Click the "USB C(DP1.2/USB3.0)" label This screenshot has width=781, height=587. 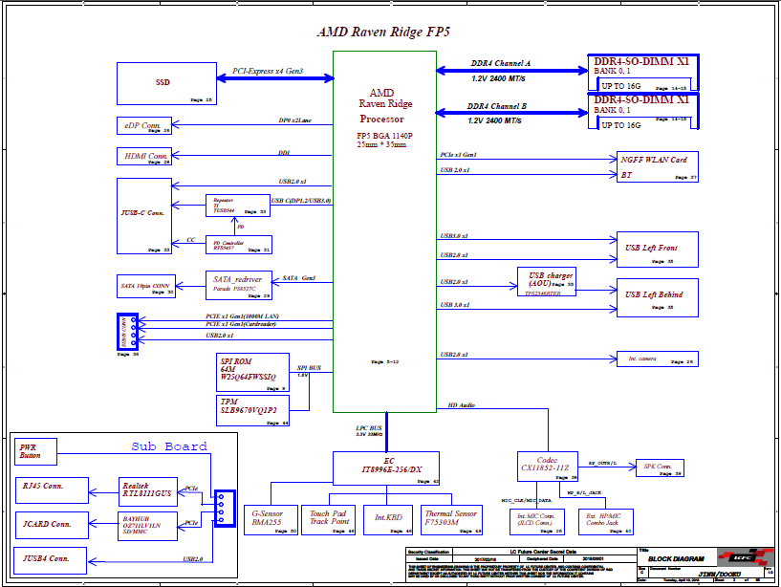[301, 201]
